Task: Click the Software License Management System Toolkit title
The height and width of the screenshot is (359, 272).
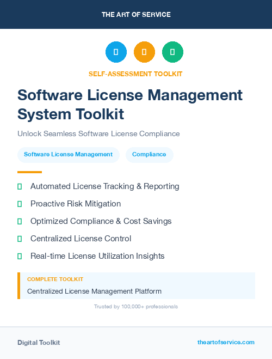Action: [130, 105]
